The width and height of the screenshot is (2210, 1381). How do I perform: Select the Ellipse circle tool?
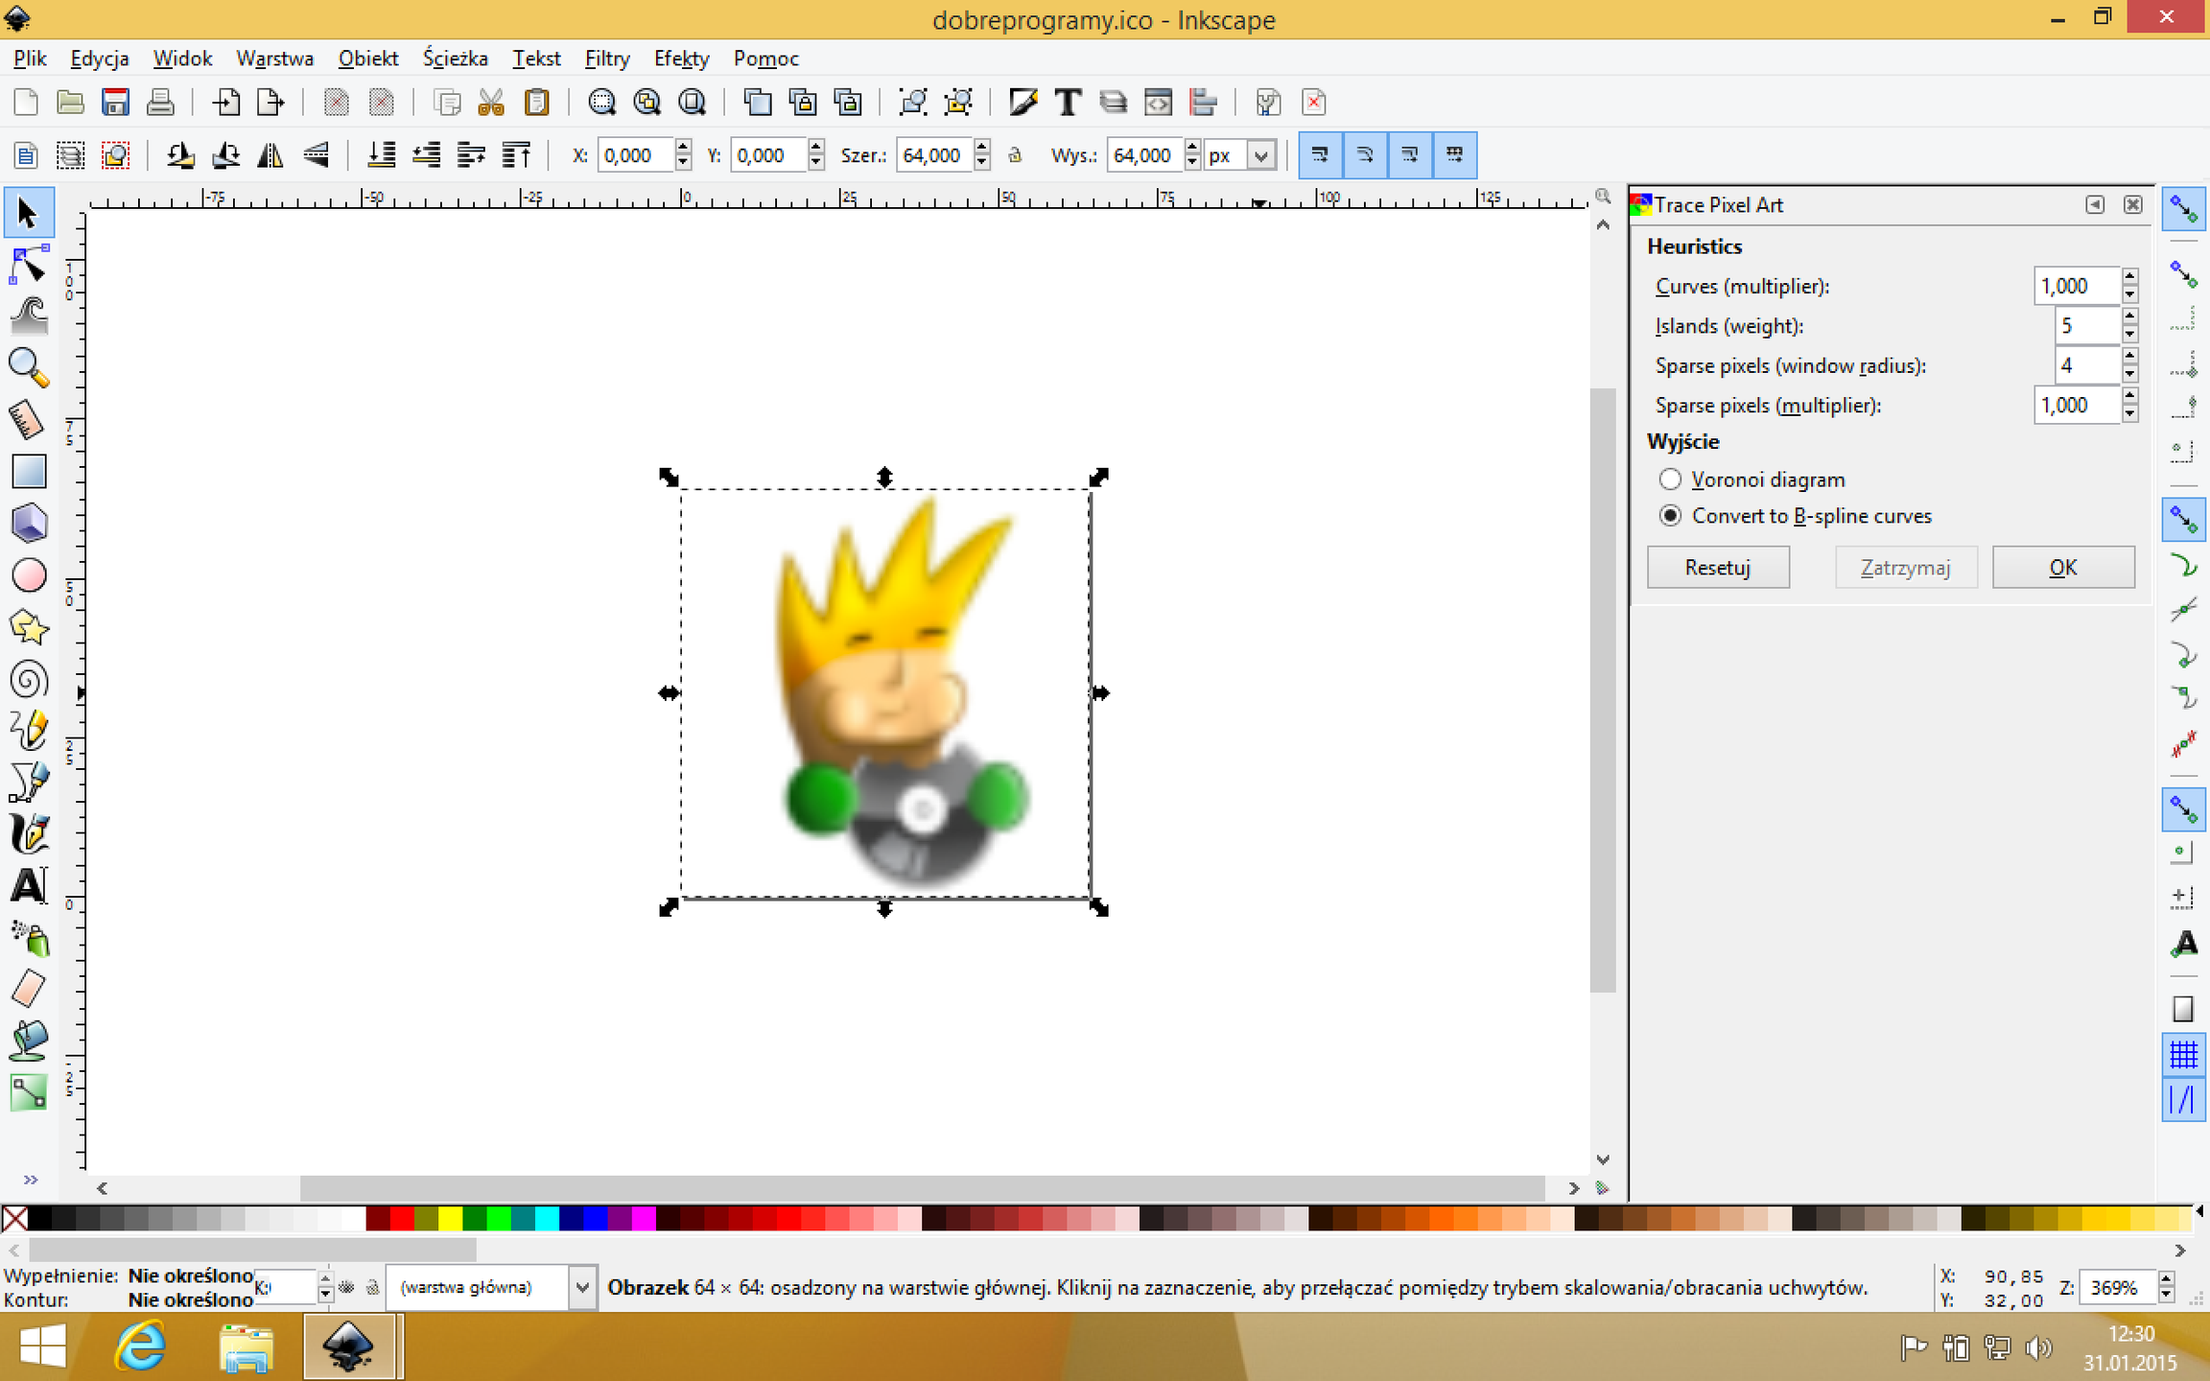[x=29, y=574]
